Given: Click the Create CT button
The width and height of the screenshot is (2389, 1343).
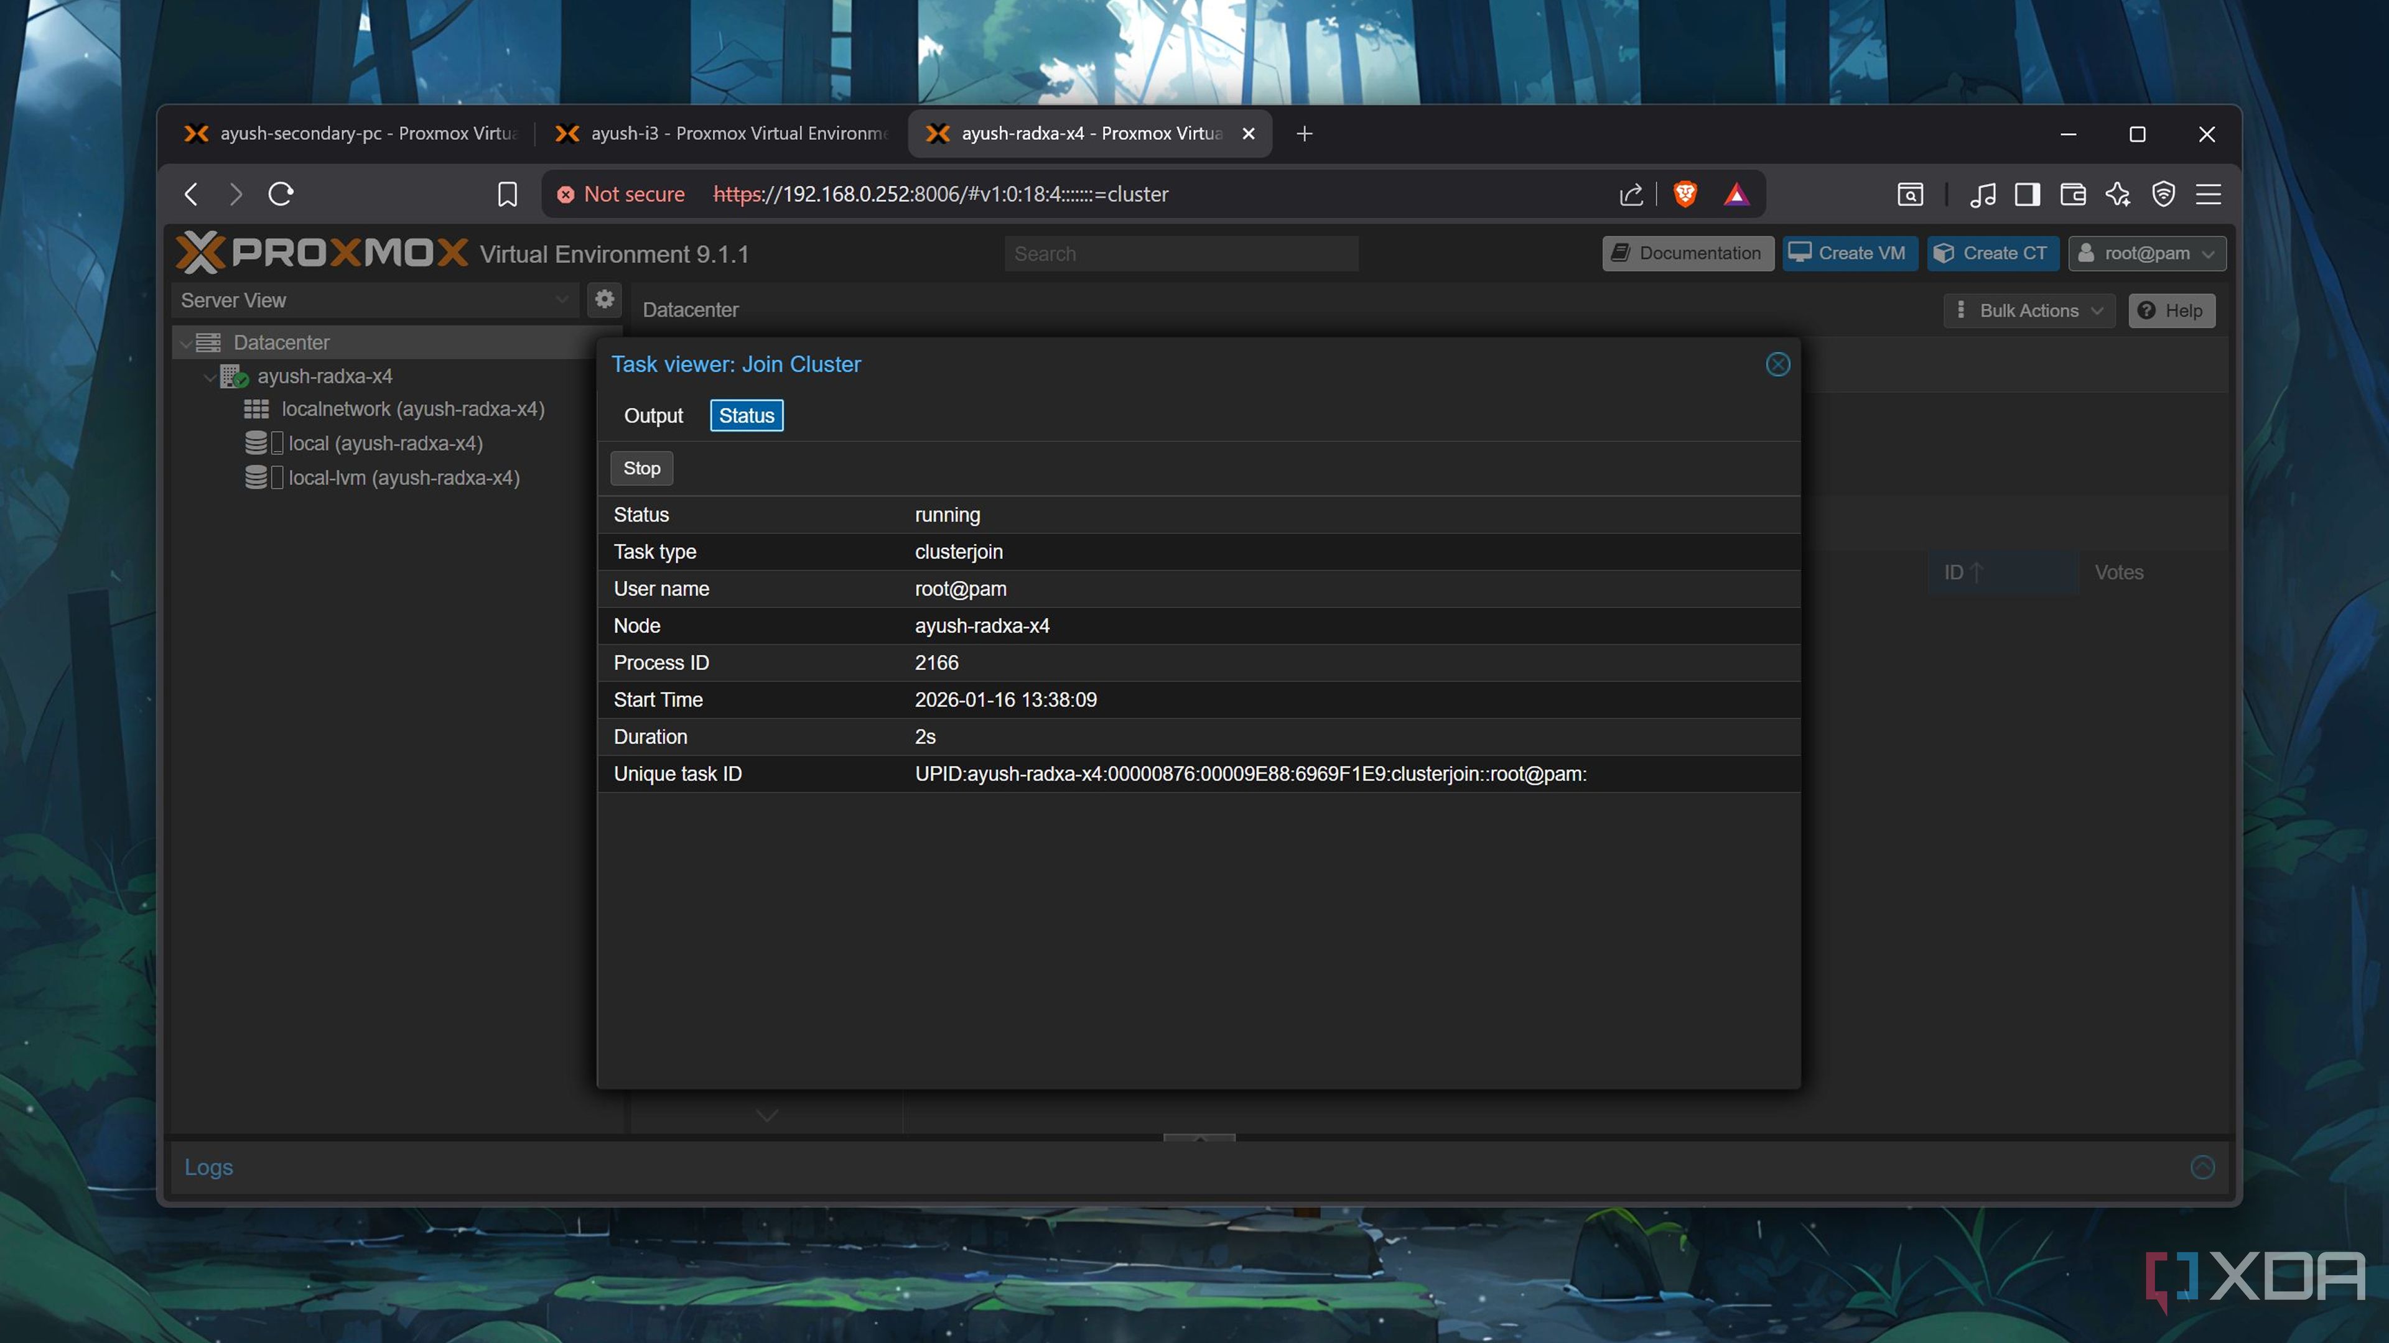Looking at the screenshot, I should [x=1993, y=253].
